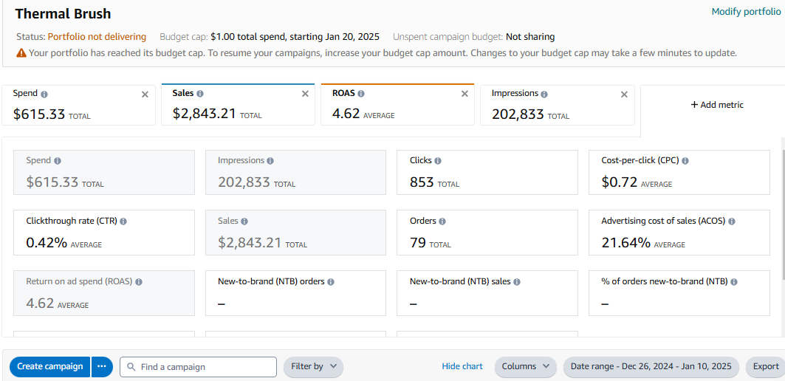Viewport: 785px width, 381px height.
Task: Select the Cost-per-click (CPC) metric tile
Action: pyautogui.click(x=679, y=172)
